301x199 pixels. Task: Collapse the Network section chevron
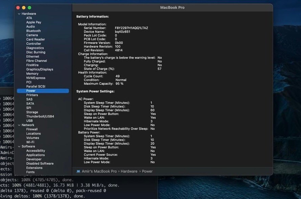pyautogui.click(x=19, y=125)
